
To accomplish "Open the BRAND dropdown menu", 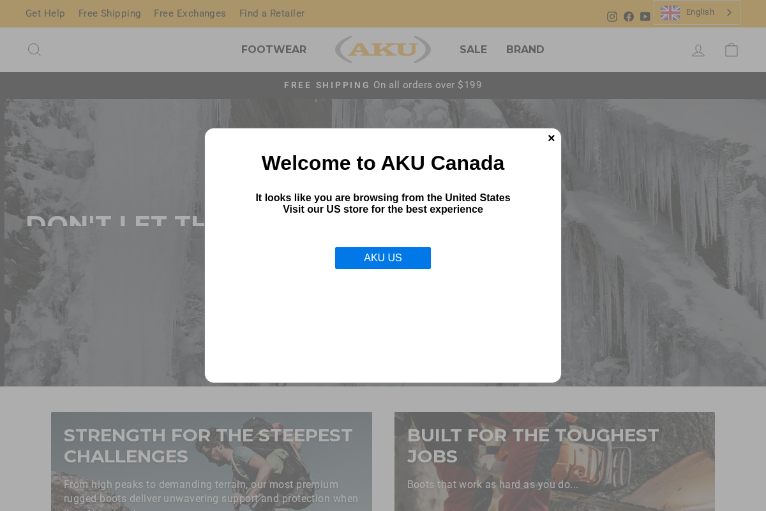I will click(x=525, y=49).
